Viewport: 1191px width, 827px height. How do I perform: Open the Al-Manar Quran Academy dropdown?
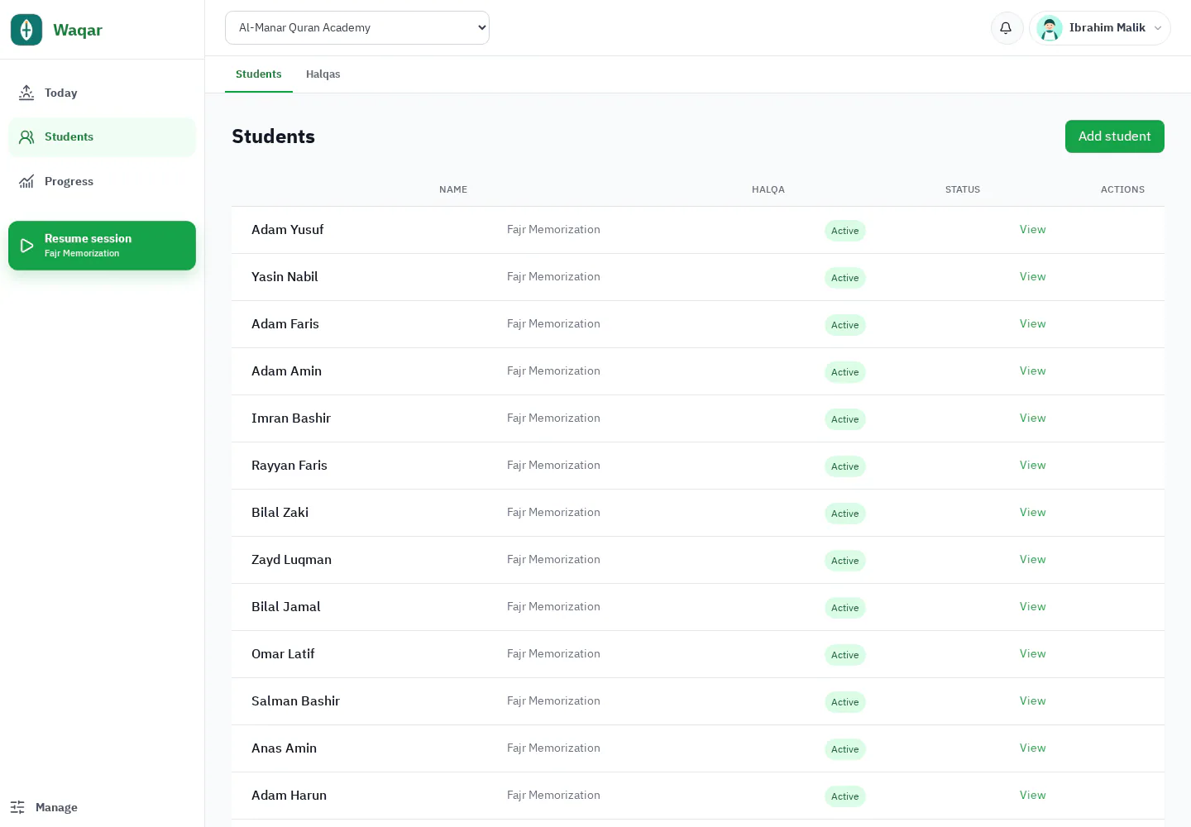click(x=357, y=27)
